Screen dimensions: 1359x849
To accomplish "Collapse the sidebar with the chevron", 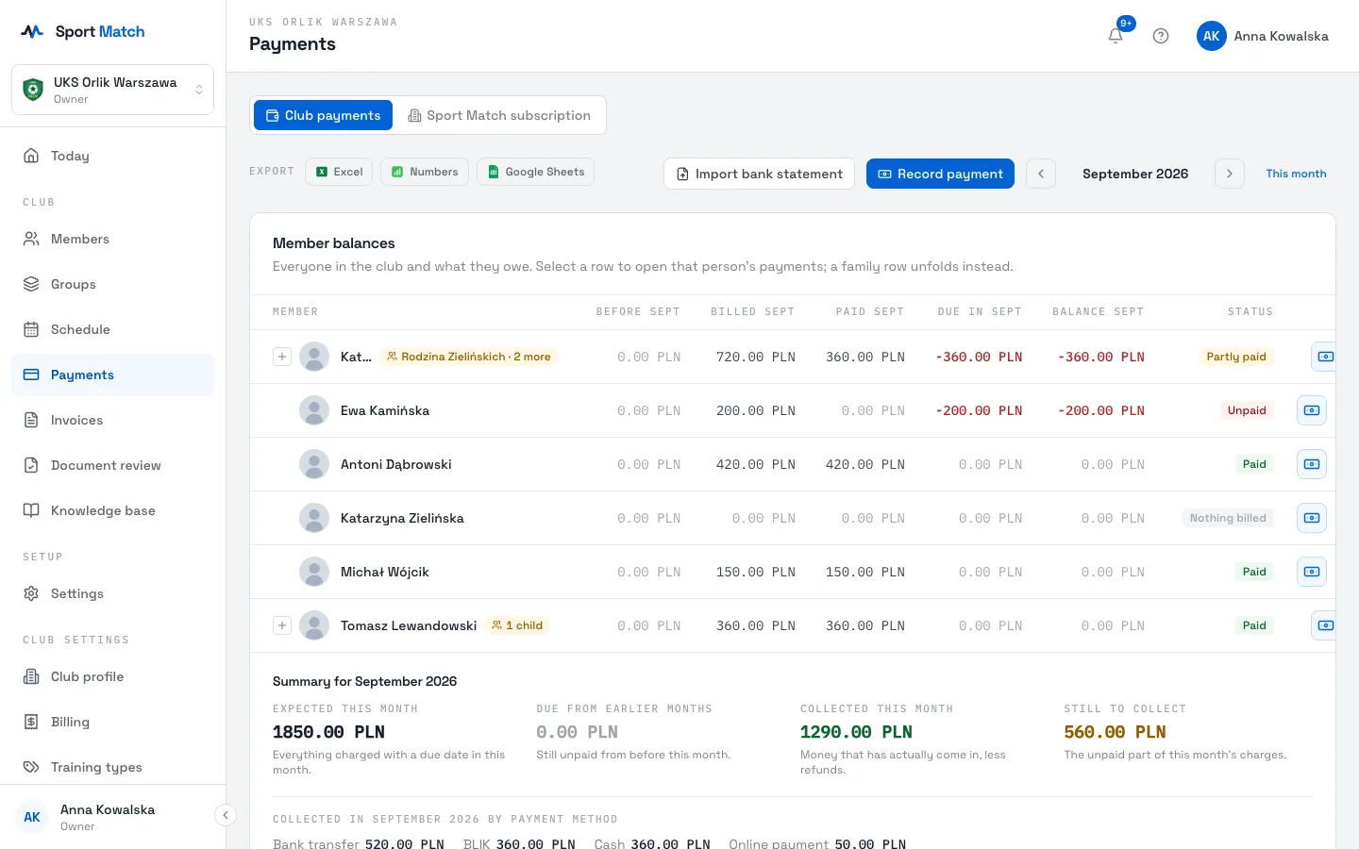I will (226, 815).
